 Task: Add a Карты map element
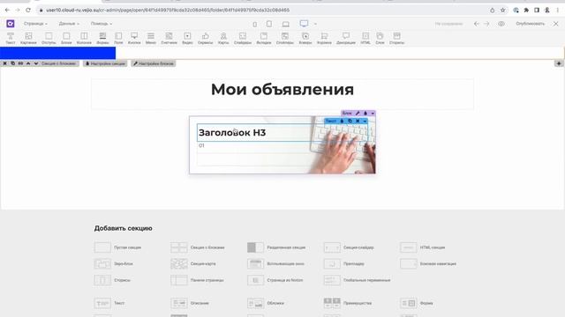tap(223, 38)
